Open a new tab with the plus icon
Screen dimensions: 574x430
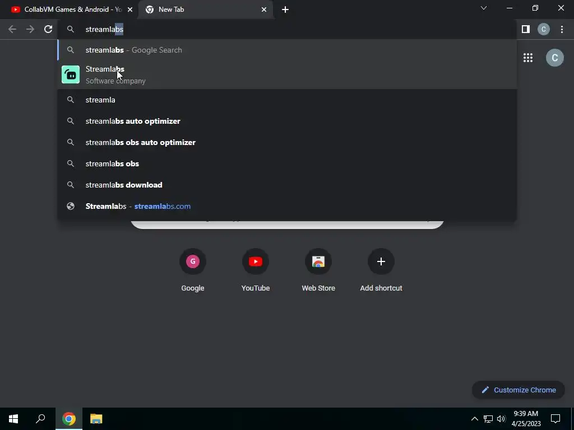point(285,10)
